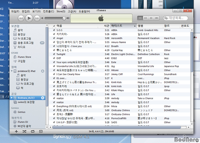Play the selected track in iTunes
Screen dimensions: 200x143
(x=29, y=18)
